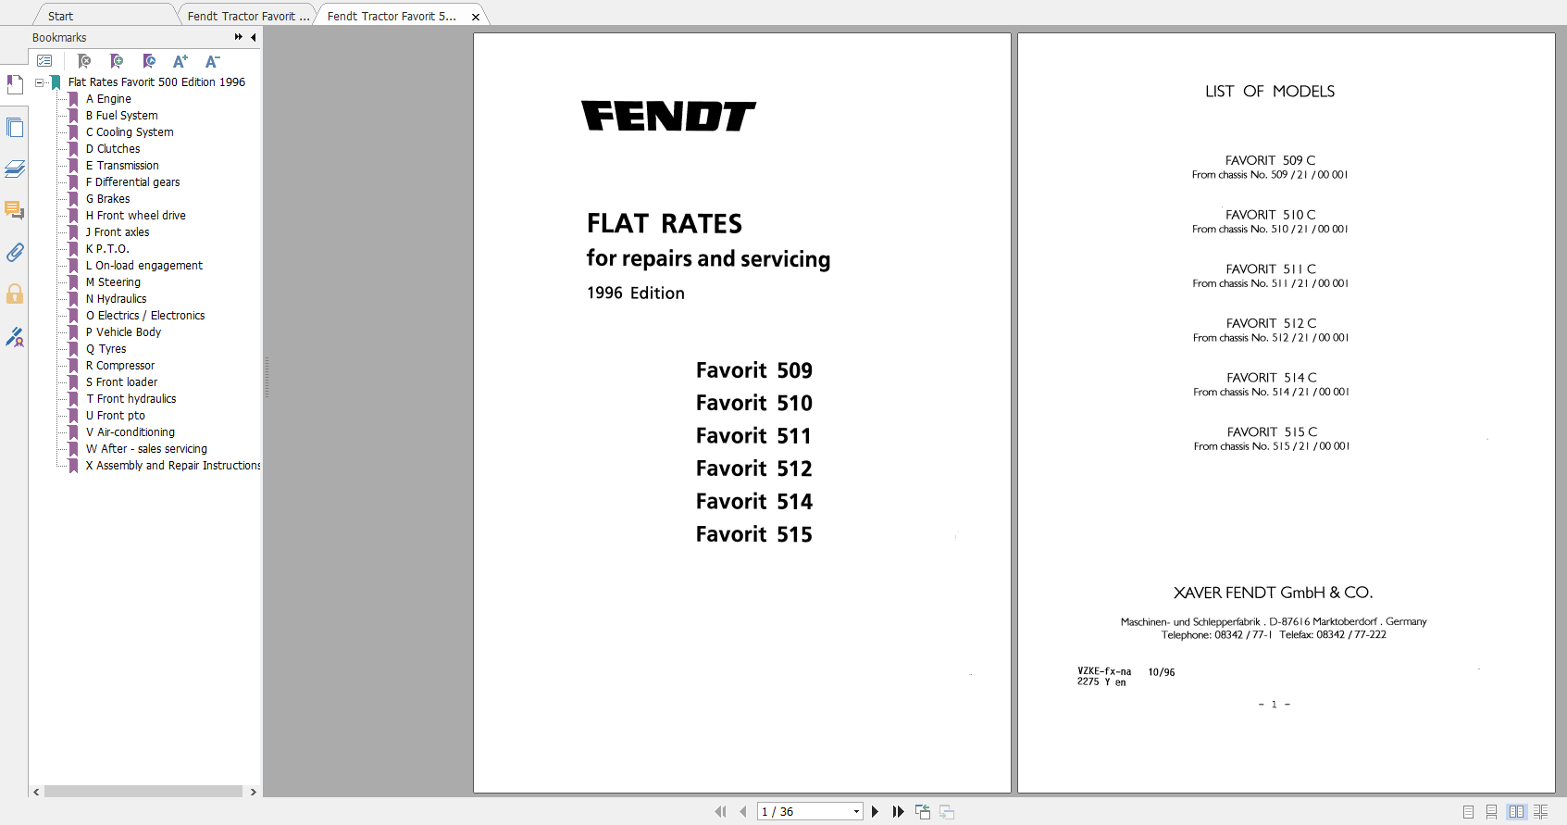The image size is (1567, 825).
Task: Switch to the Start tab
Action: [60, 16]
